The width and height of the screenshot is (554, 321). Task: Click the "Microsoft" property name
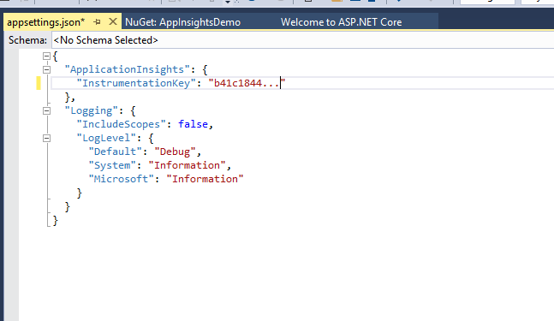click(122, 179)
